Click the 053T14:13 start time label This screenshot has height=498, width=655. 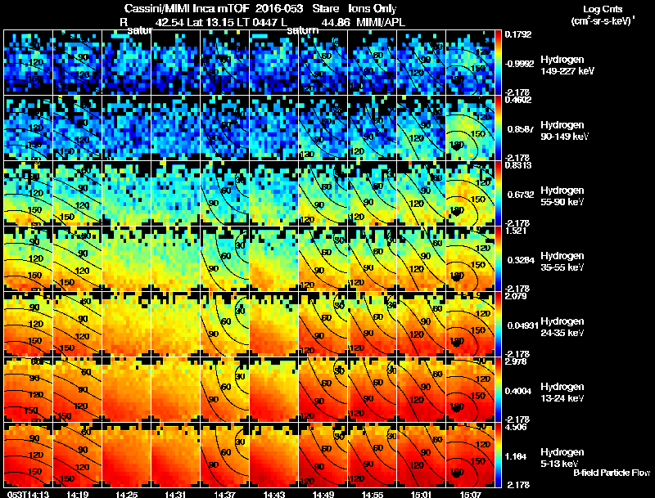(28, 494)
